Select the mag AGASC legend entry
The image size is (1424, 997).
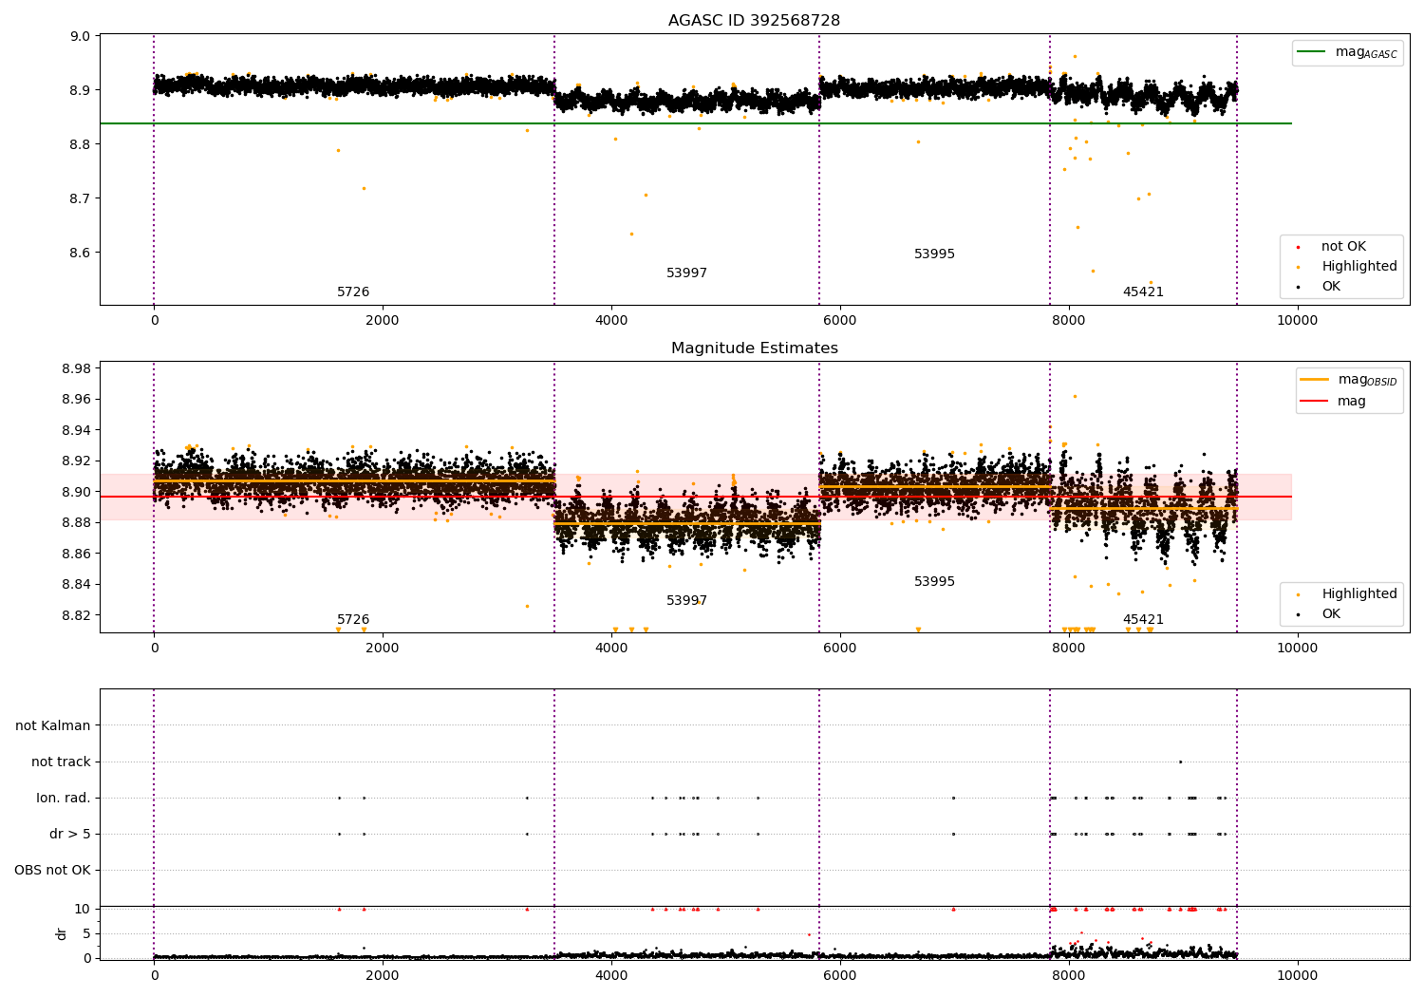[x=1347, y=53]
